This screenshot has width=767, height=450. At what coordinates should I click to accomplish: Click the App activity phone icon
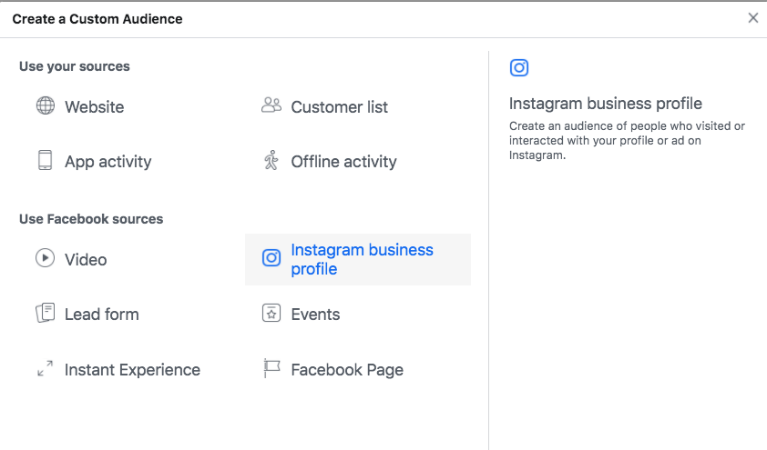click(x=45, y=160)
